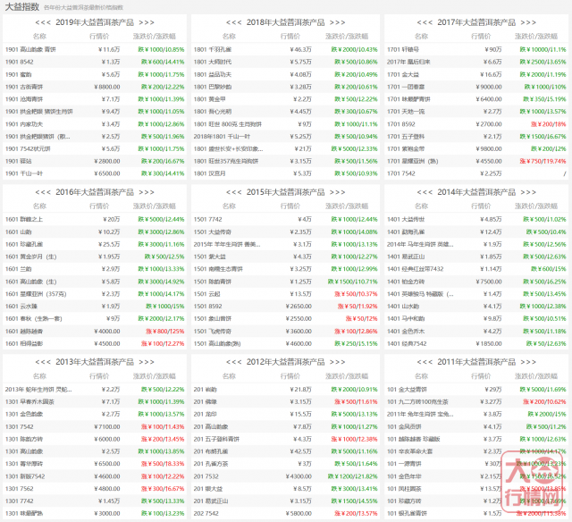Open product 1401 经典7542
The height and width of the screenshot is (522, 572).
click(407, 343)
